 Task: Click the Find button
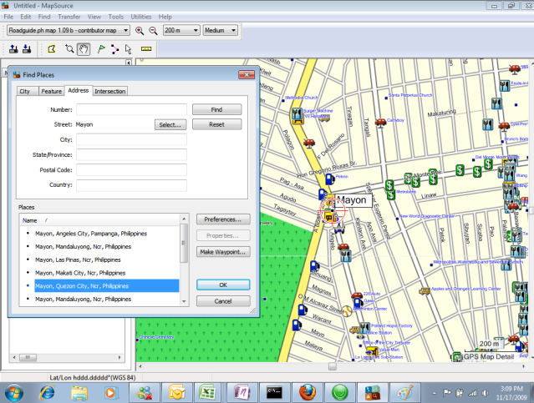(217, 109)
